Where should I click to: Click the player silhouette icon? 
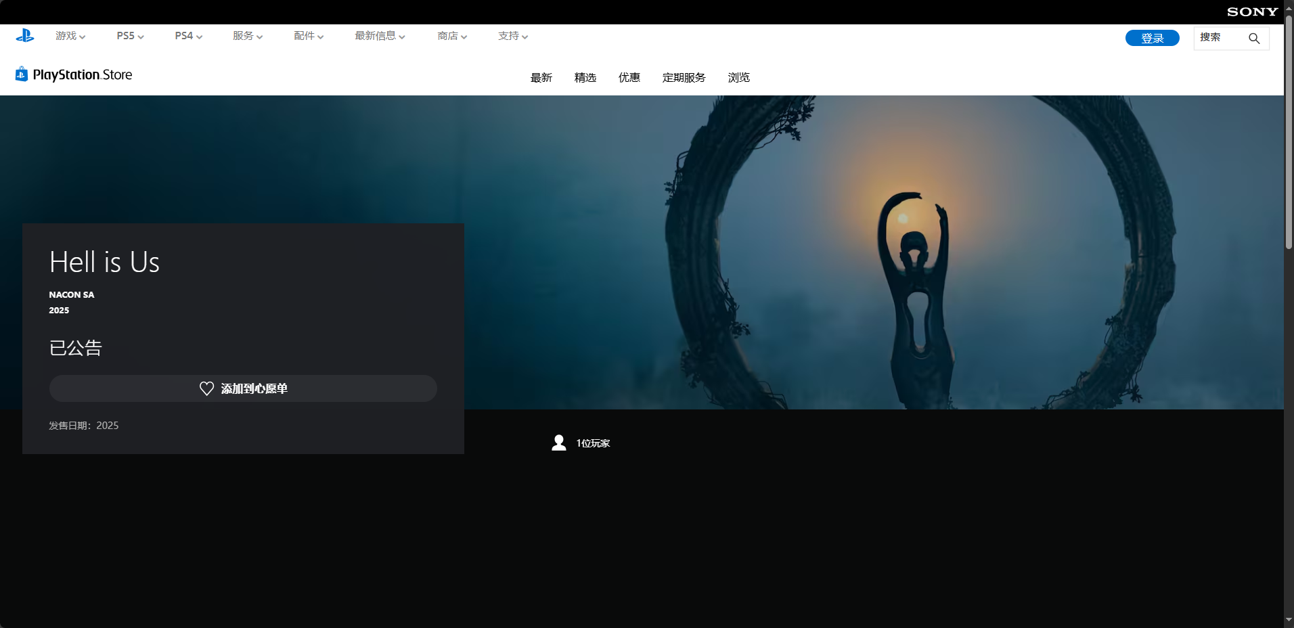pos(559,443)
